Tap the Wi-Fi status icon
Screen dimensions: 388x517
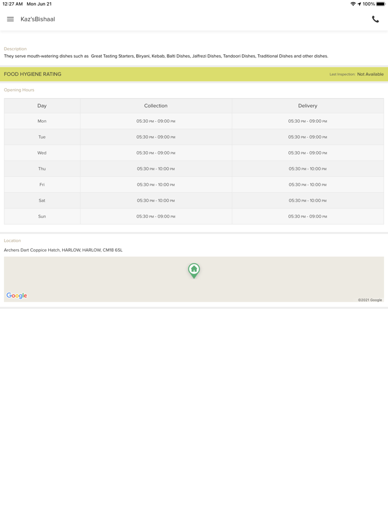click(353, 4)
